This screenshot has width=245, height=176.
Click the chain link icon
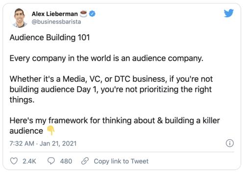[85, 161]
